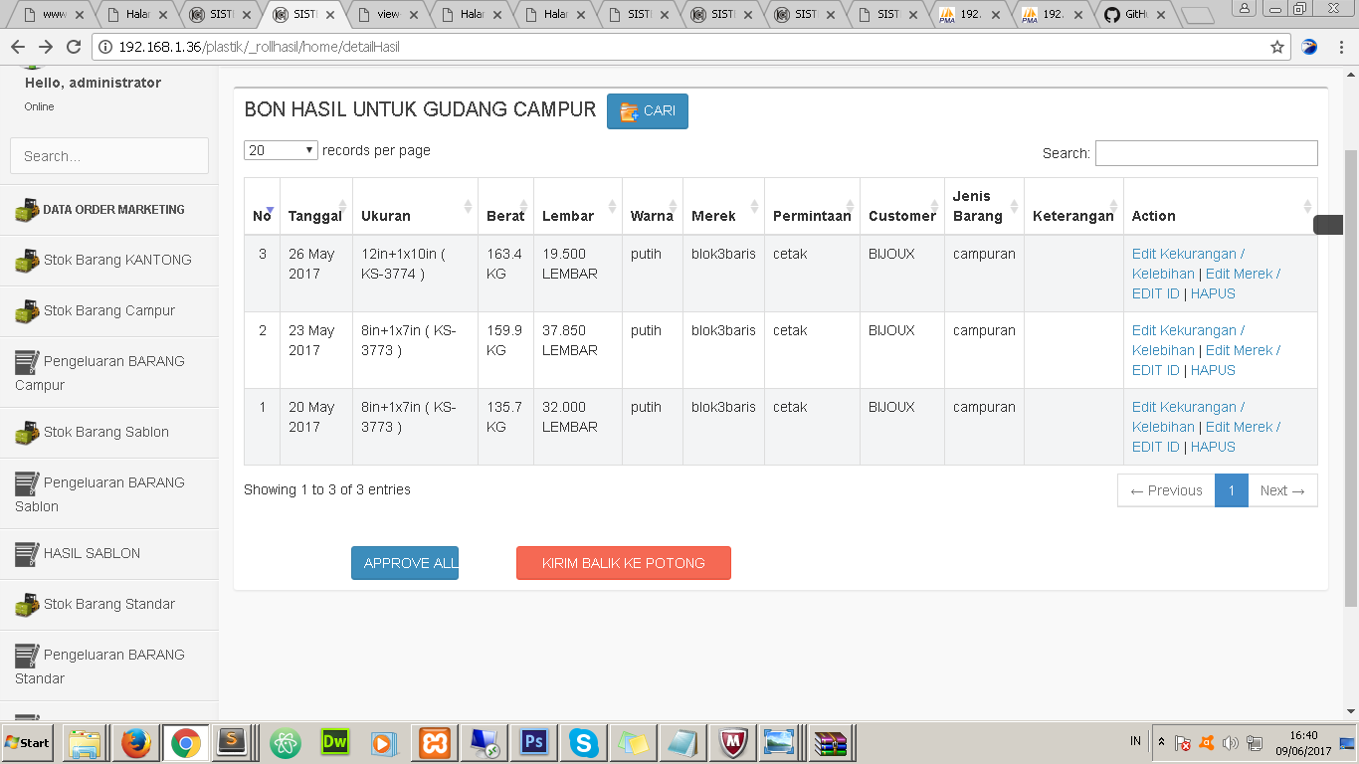Open EDIT ID link in row 2
This screenshot has width=1359, height=764.
[x=1155, y=370]
